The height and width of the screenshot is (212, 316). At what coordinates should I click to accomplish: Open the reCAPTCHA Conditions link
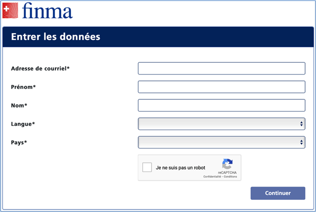tap(231, 176)
